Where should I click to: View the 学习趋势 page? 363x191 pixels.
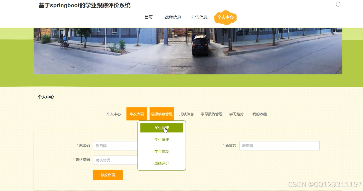(x=236, y=114)
